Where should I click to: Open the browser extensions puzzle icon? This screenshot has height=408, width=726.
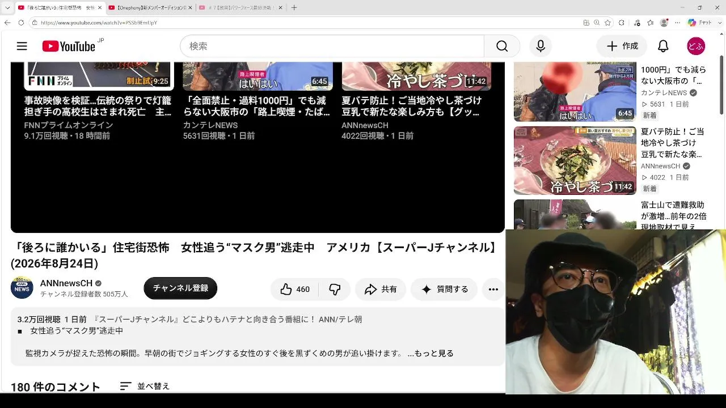(622, 23)
